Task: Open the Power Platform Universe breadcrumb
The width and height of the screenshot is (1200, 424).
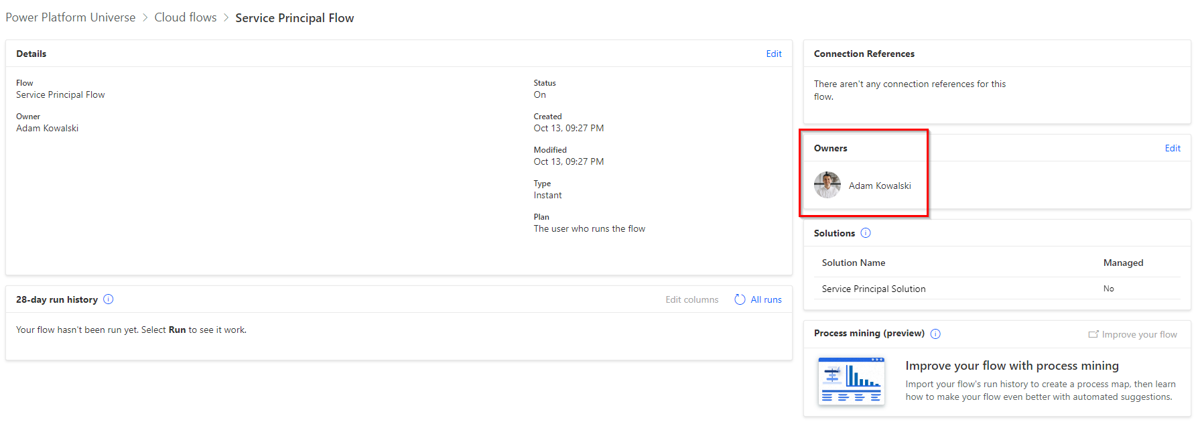Action: 70,17
